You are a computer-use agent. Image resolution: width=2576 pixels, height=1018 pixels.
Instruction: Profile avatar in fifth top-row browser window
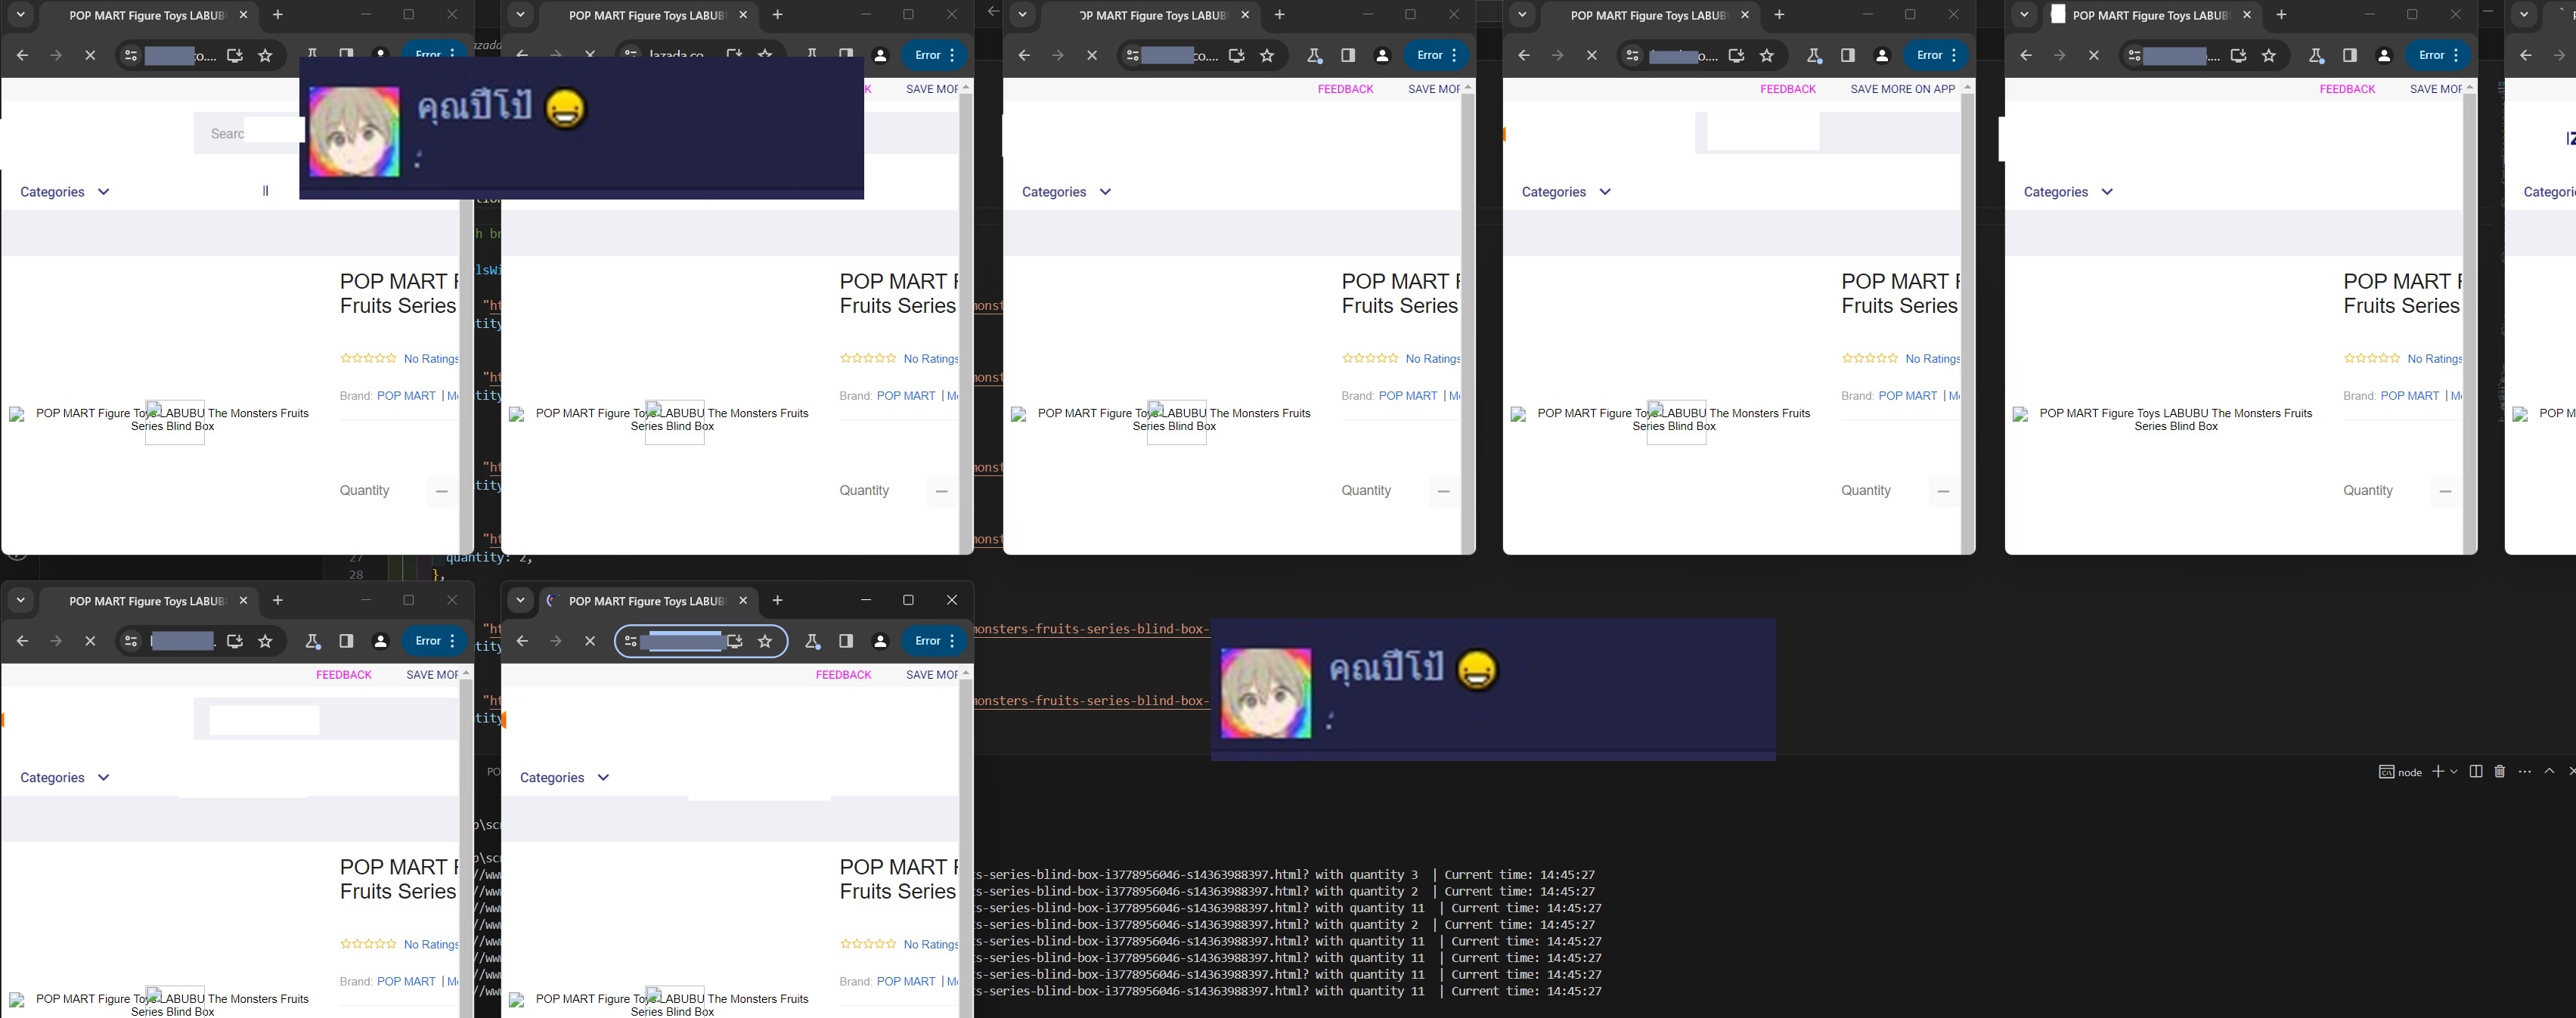pyautogui.click(x=2384, y=56)
